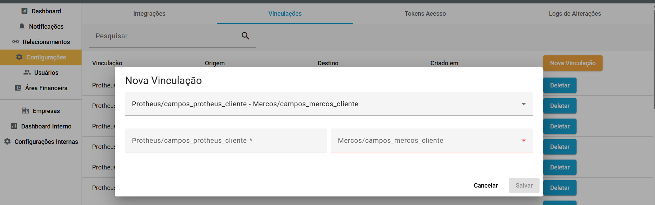Click the Área Financeira wallet icon
Viewport: 655px width, 205px height.
pos(18,88)
